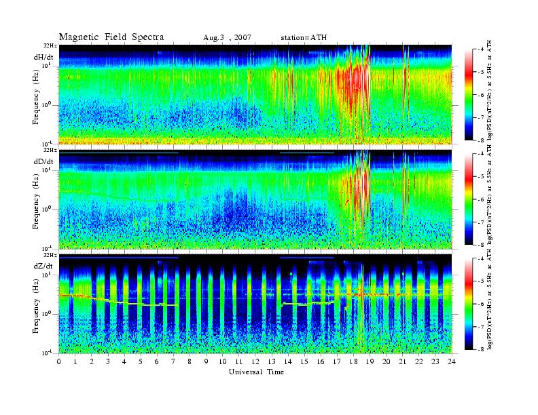Click hour tick label 8 on time axis
This screenshot has height=415, width=538.
coord(190,361)
